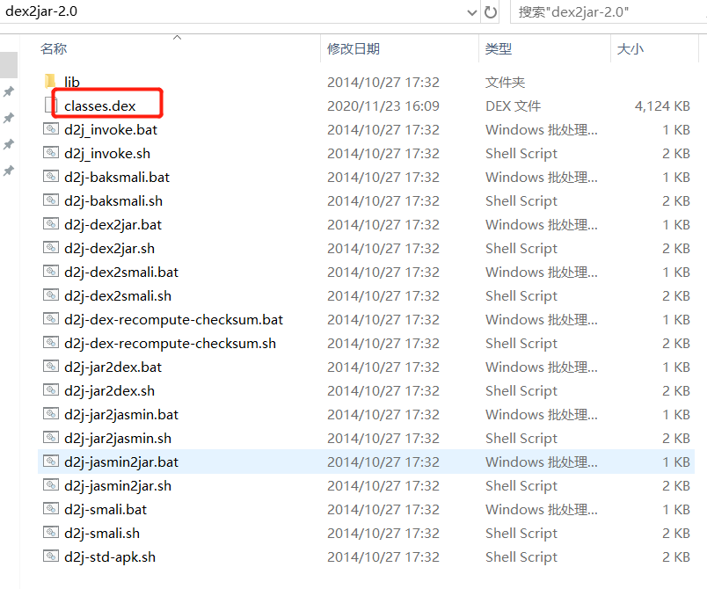Image resolution: width=707 pixels, height=589 pixels.
Task: Sort files by 大小 column header
Action: [630, 48]
